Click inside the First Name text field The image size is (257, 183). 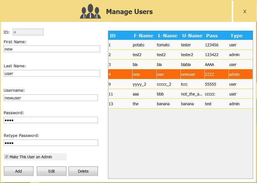click(52, 49)
